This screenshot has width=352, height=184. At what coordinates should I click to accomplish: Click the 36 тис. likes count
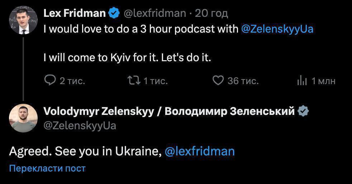pos(243,81)
